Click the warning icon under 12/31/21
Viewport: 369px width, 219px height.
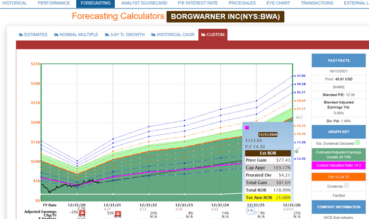[118, 214]
